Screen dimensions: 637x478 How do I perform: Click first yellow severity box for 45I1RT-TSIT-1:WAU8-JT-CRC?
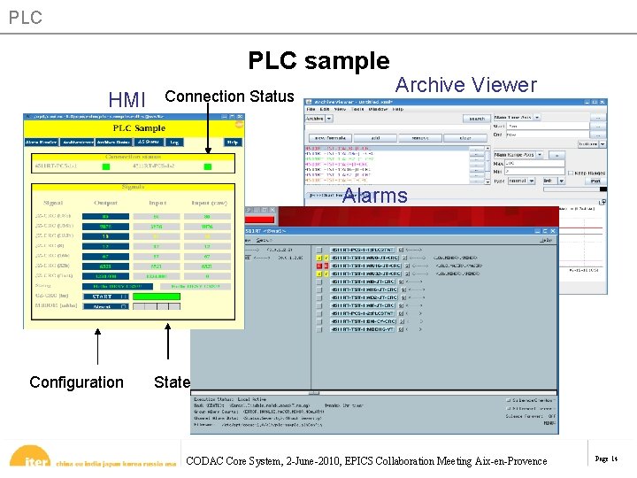[319, 258]
